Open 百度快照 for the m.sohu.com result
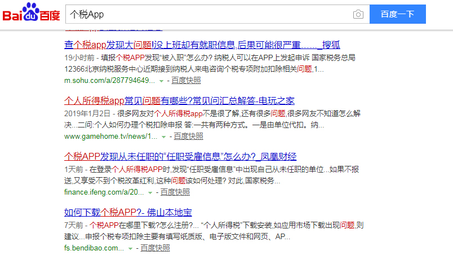 pos(186,80)
